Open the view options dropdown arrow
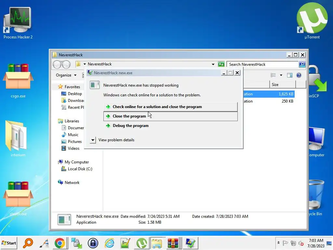 click(281, 75)
